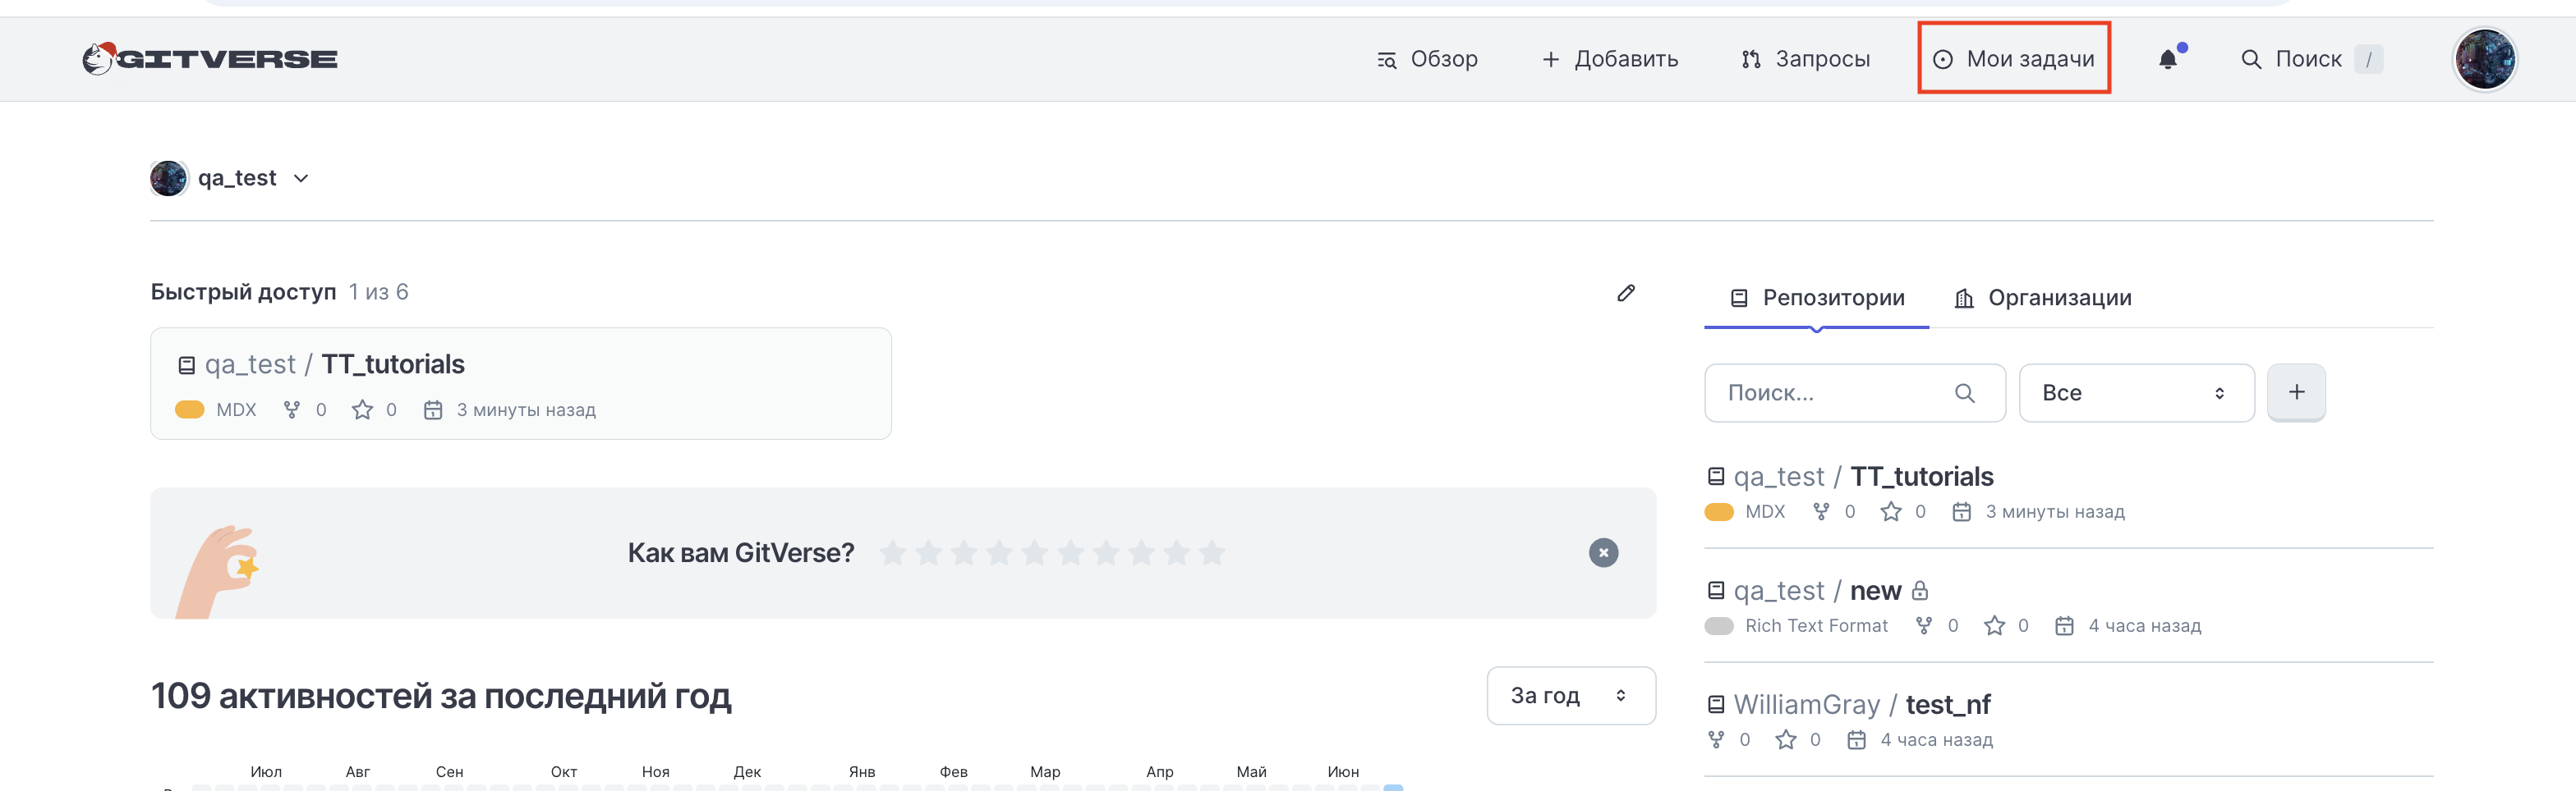Viewport: 2576px width, 791px height.
Task: Click the '109 активностей за последний год' heading
Action: coord(441,695)
